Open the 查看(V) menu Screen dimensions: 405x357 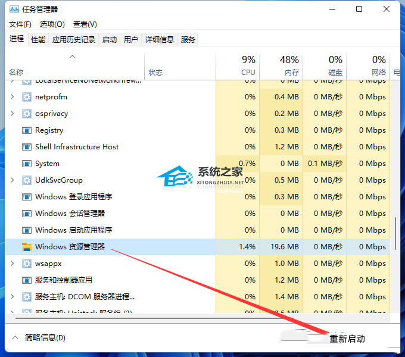pyautogui.click(x=85, y=24)
